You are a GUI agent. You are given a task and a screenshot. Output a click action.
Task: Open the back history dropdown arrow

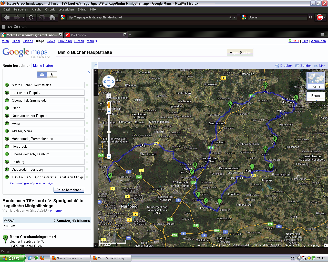coord(24,17)
